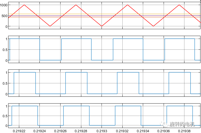The width and height of the screenshot is (201, 133).
Task: Click the 0.21934 x-axis tick label
Action: pos(143,131)
